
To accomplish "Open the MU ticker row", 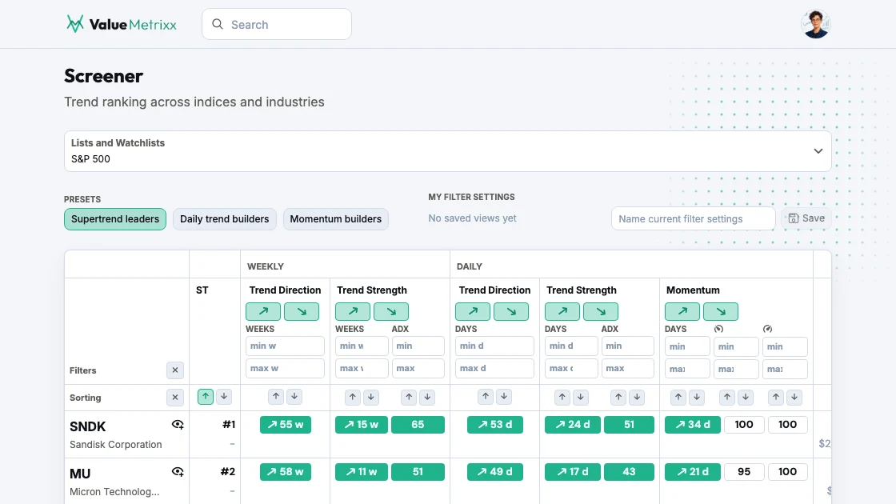I will (x=80, y=474).
